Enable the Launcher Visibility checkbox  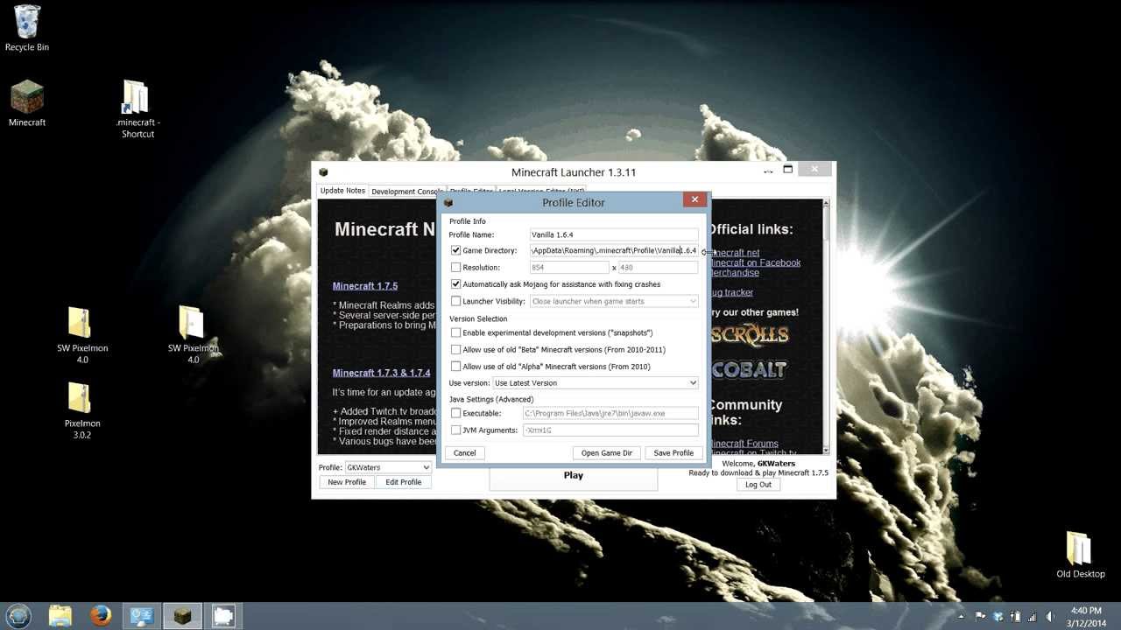pos(455,301)
